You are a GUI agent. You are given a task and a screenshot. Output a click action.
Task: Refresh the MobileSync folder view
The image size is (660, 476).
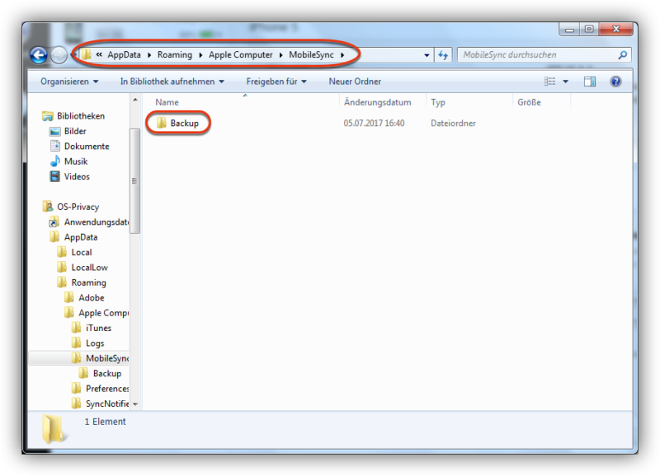click(x=443, y=55)
